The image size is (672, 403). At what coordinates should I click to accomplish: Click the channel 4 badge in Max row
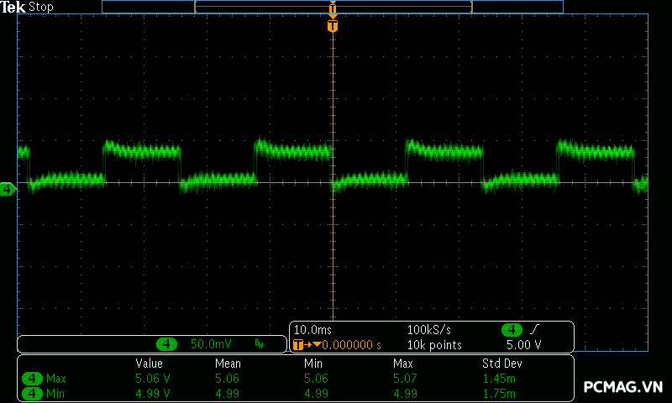pyautogui.click(x=33, y=379)
